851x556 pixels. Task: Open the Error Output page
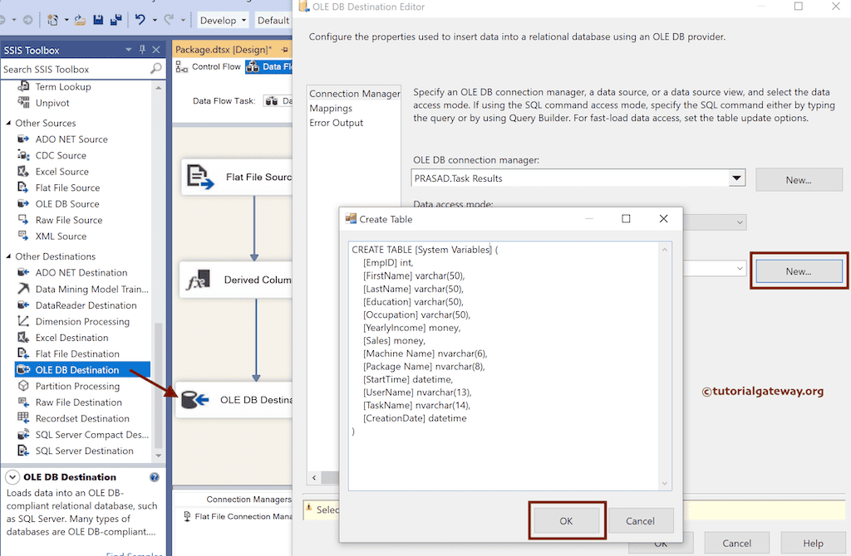[336, 123]
